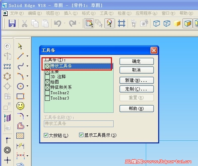The width and height of the screenshot is (198, 166).
Task: Open the 插入(I) menu
Action: point(70,13)
